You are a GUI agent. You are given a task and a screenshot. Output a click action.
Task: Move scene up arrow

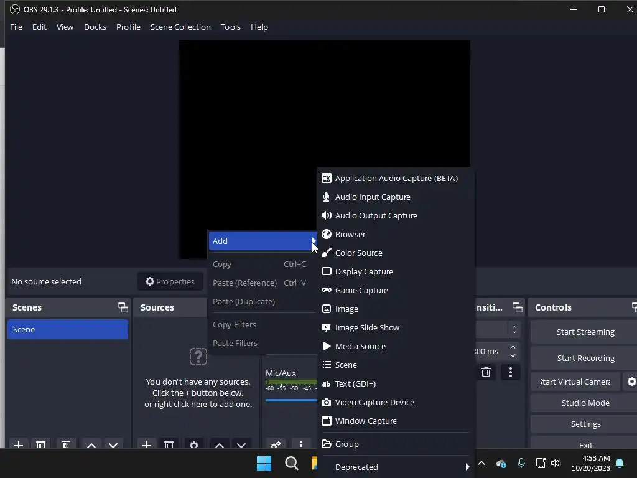[91, 445]
